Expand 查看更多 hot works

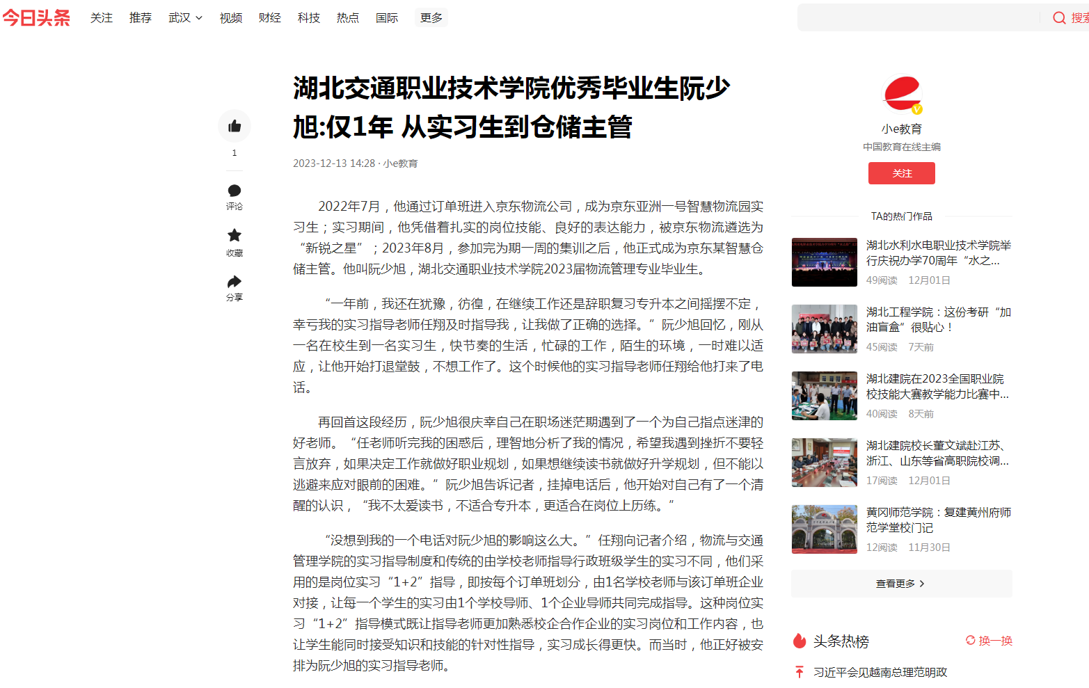[x=901, y=584]
